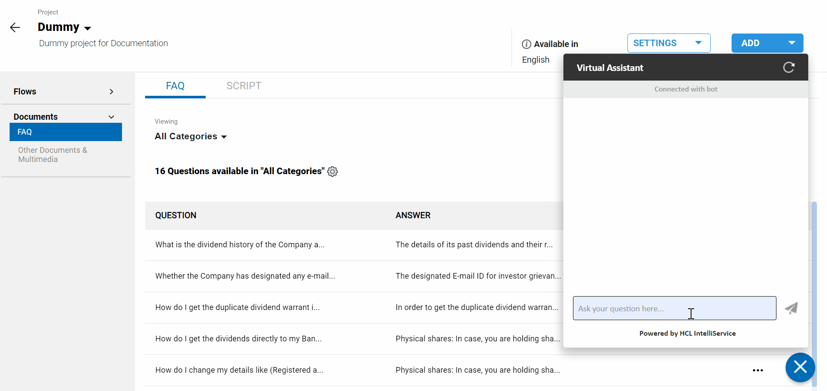Click the info icon beside Available in
The height and width of the screenshot is (391, 827).
point(526,44)
